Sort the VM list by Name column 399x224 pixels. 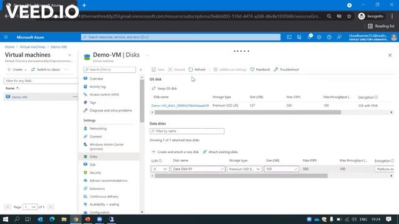click(12, 88)
